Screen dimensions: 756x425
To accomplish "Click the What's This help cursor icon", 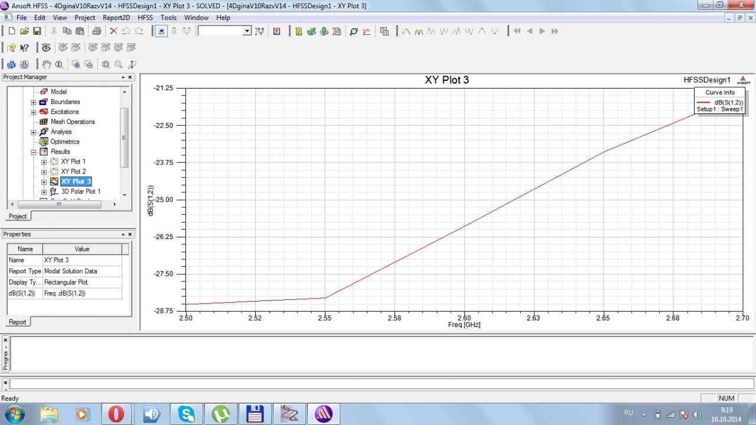I will tap(24, 48).
